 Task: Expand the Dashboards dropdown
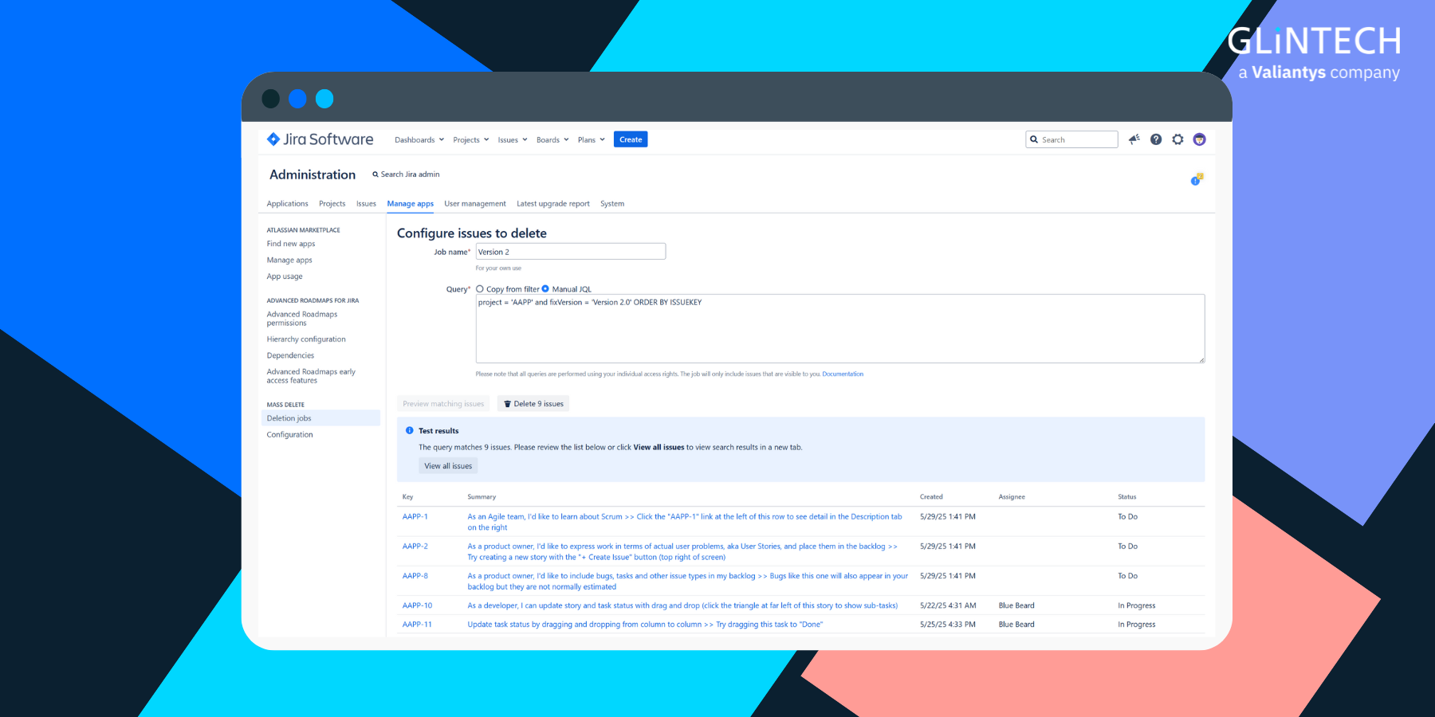[419, 139]
